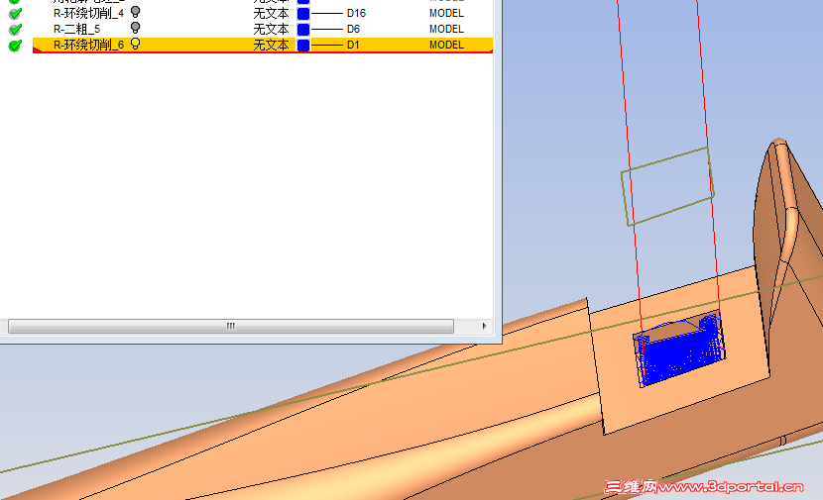This screenshot has width=823, height=500.
Task: Click the green check status icon for R-环绕切削_4
Action: (15, 14)
